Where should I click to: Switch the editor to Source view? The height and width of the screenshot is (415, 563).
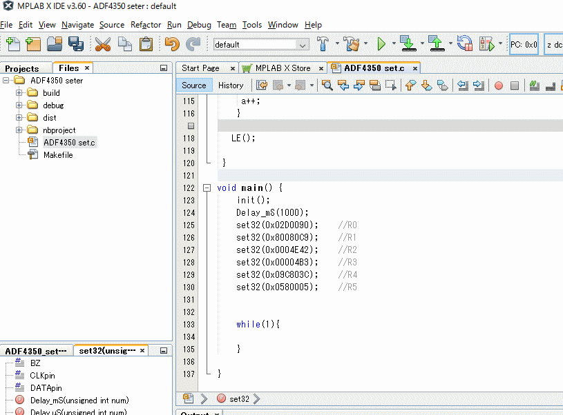coord(194,85)
